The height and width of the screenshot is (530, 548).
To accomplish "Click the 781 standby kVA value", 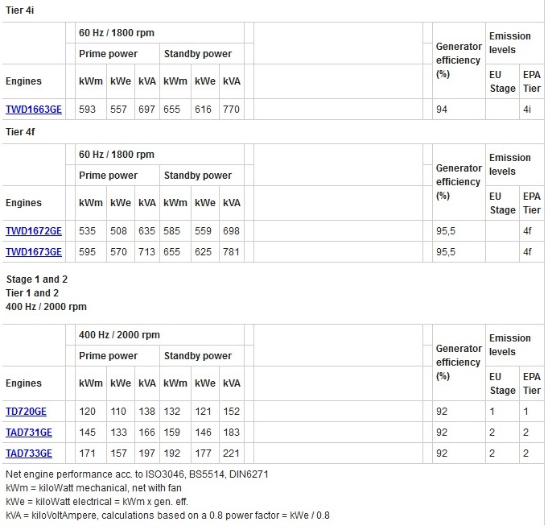I will tap(231, 252).
